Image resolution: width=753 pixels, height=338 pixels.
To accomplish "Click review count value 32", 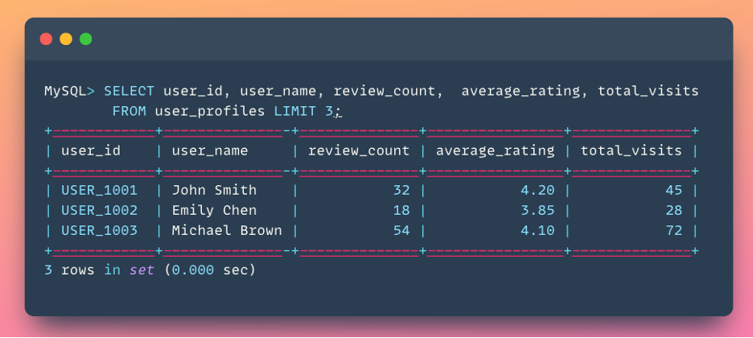I will click(x=401, y=190).
